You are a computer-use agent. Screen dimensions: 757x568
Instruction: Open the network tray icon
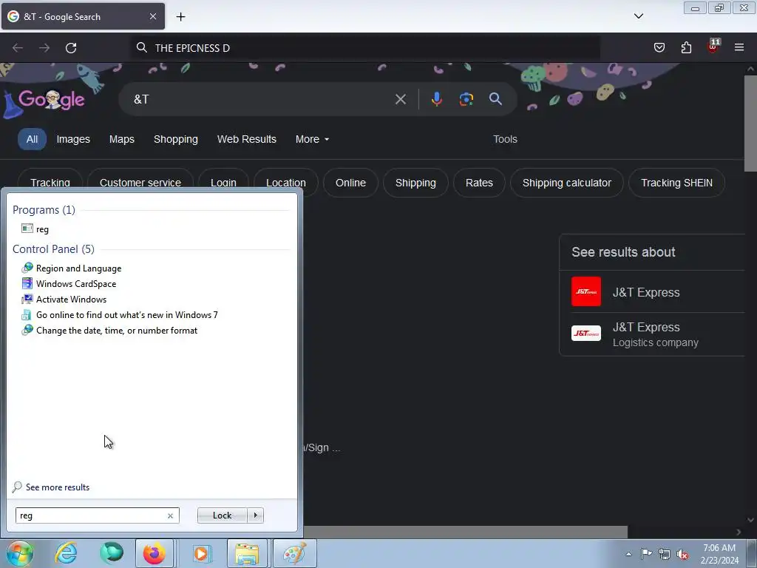tap(665, 554)
